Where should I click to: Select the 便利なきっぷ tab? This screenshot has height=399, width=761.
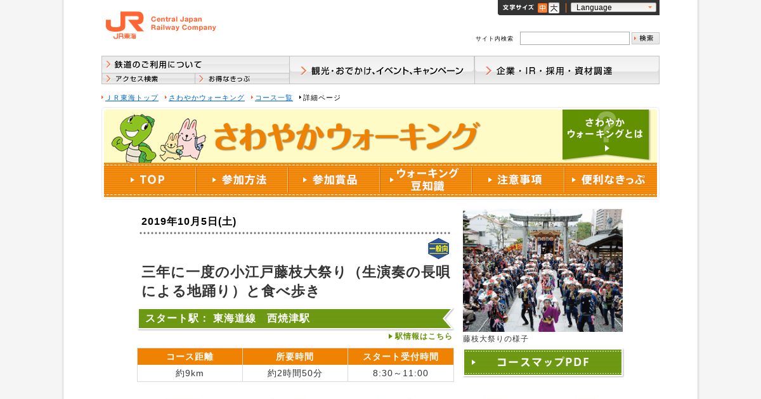pyautogui.click(x=610, y=180)
